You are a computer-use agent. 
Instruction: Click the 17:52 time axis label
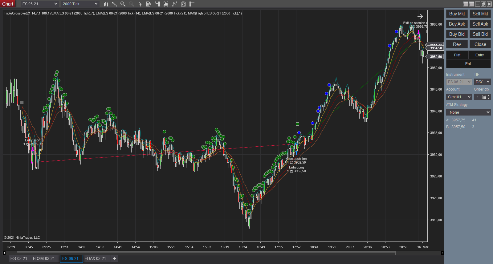click(296, 247)
